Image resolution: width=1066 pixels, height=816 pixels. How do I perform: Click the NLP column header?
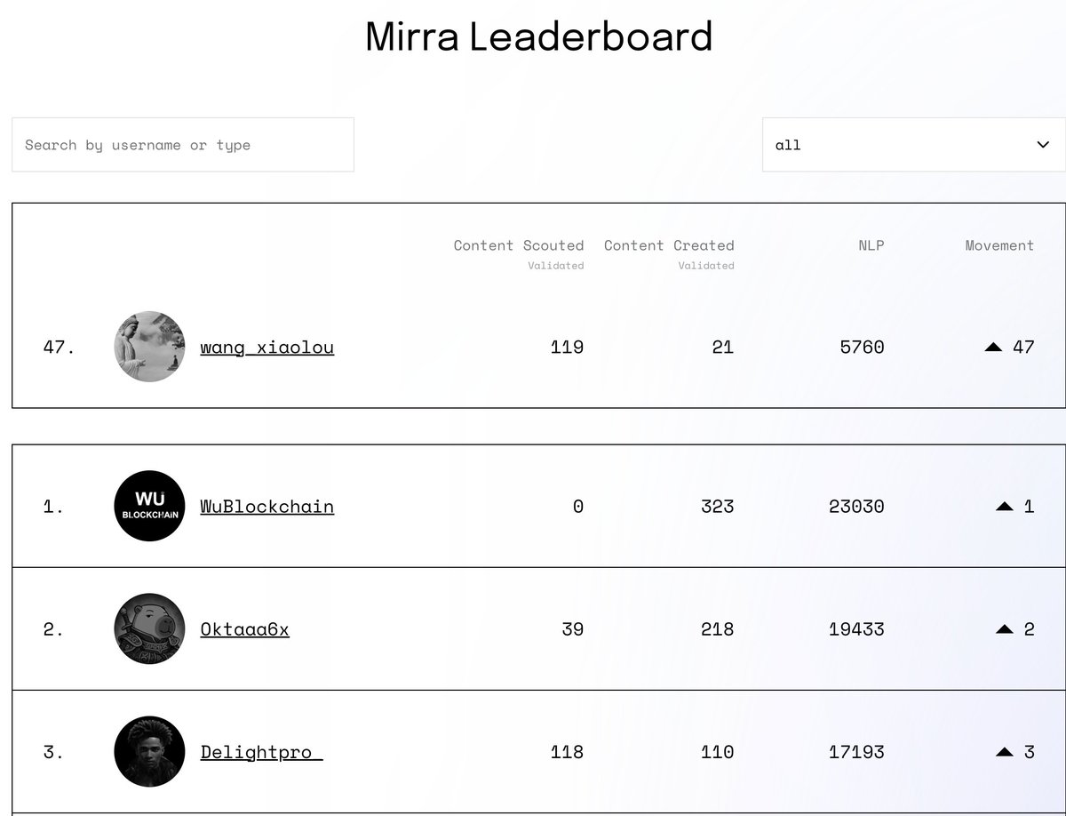tap(871, 245)
